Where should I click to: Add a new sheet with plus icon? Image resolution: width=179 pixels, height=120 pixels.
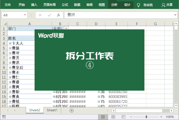point(71,110)
